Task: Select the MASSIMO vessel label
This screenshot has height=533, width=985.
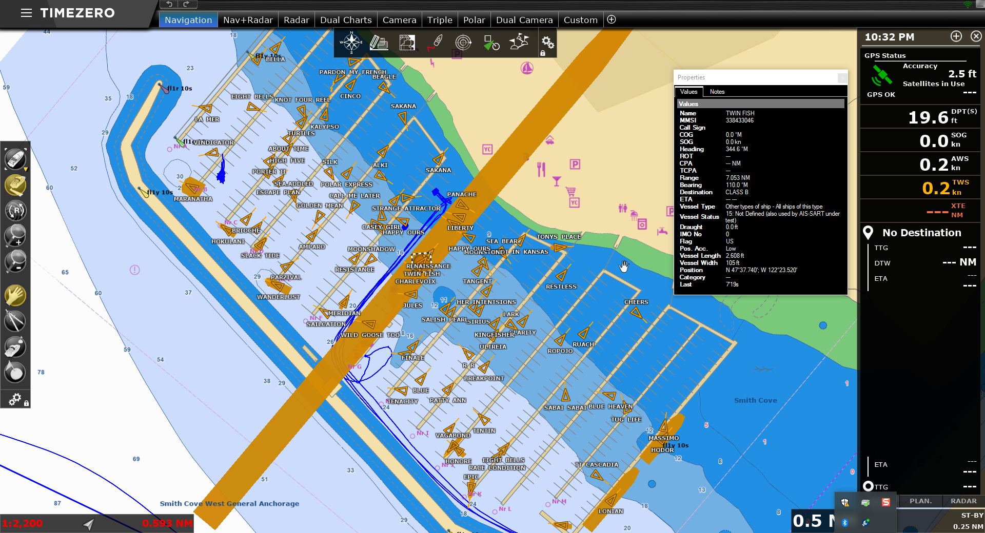Action: click(x=663, y=438)
